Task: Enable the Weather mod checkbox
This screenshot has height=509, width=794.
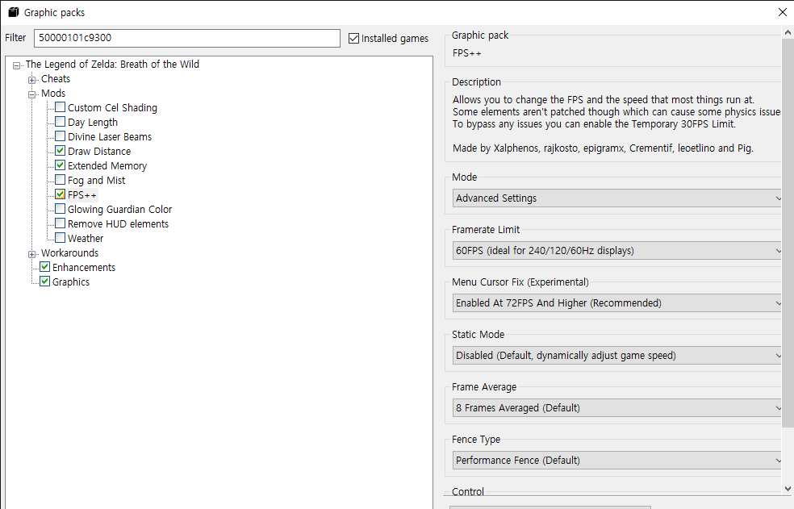Action: [x=61, y=238]
